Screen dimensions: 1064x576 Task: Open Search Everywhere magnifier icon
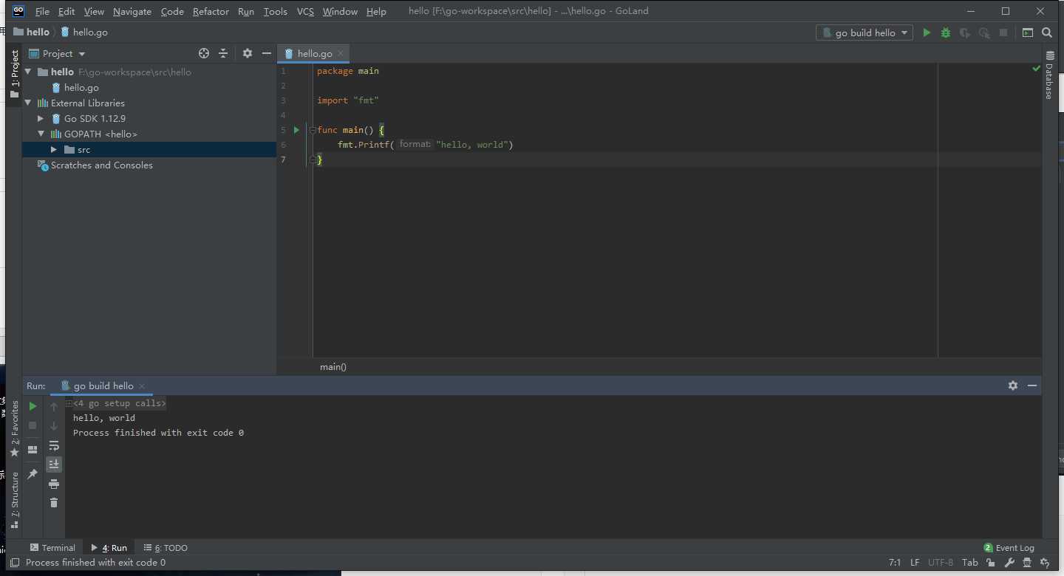tap(1047, 32)
